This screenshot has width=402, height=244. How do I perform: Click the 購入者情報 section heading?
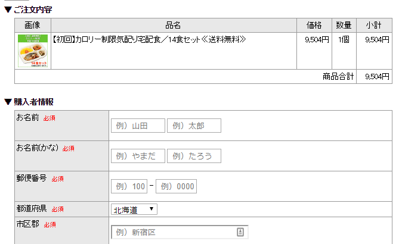pos(33,102)
